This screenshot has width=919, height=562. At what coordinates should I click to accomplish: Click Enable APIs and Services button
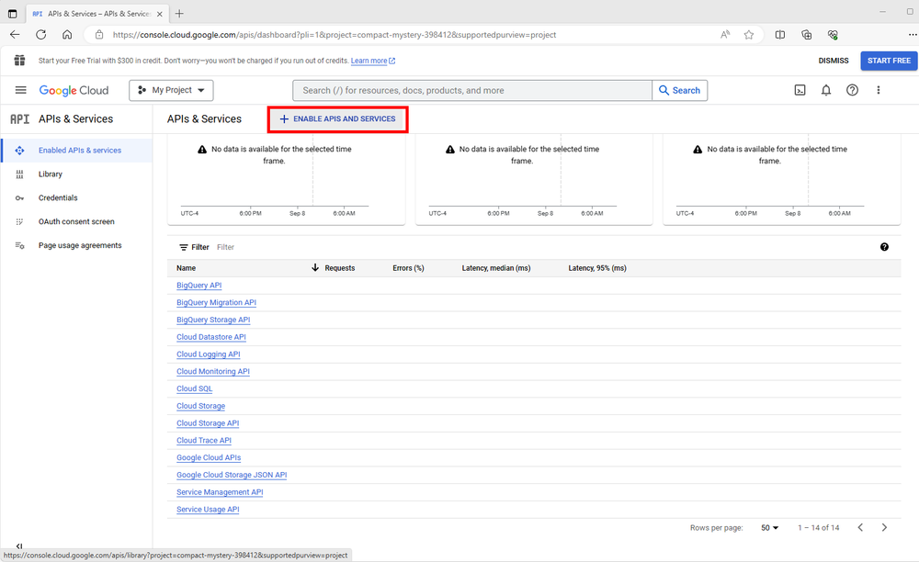[x=337, y=118]
